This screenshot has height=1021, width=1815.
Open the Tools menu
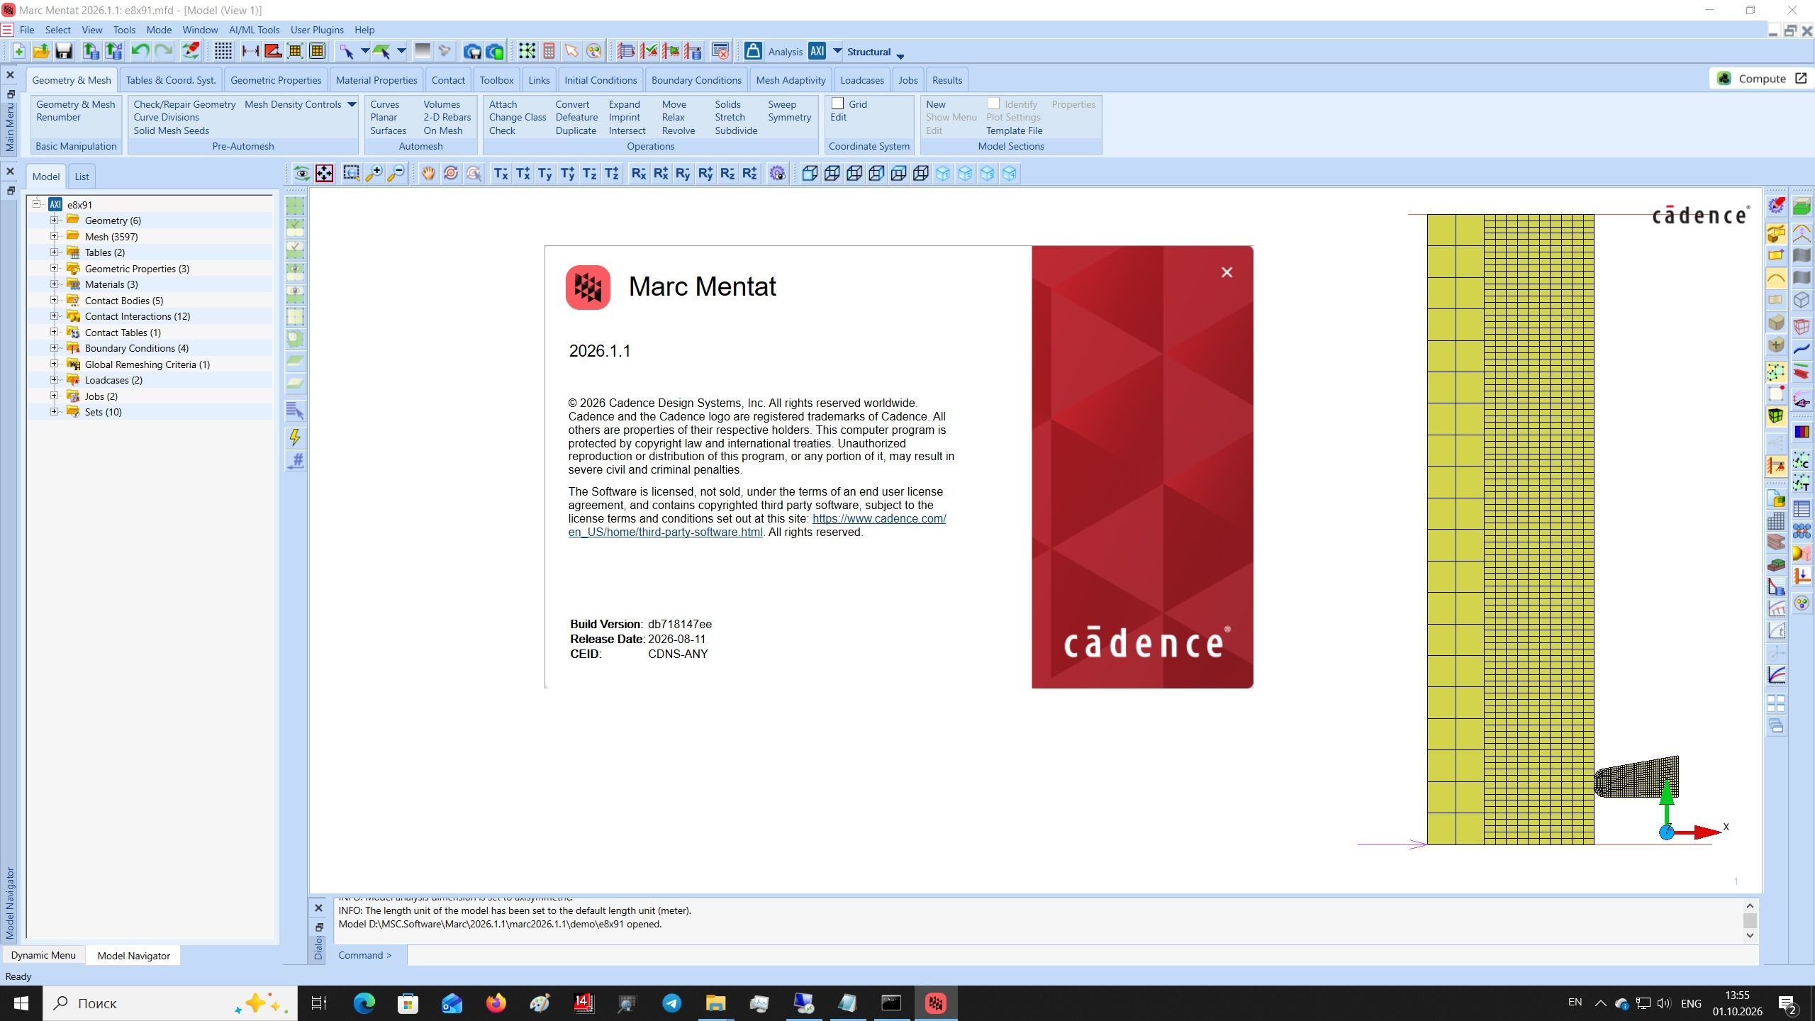124,30
